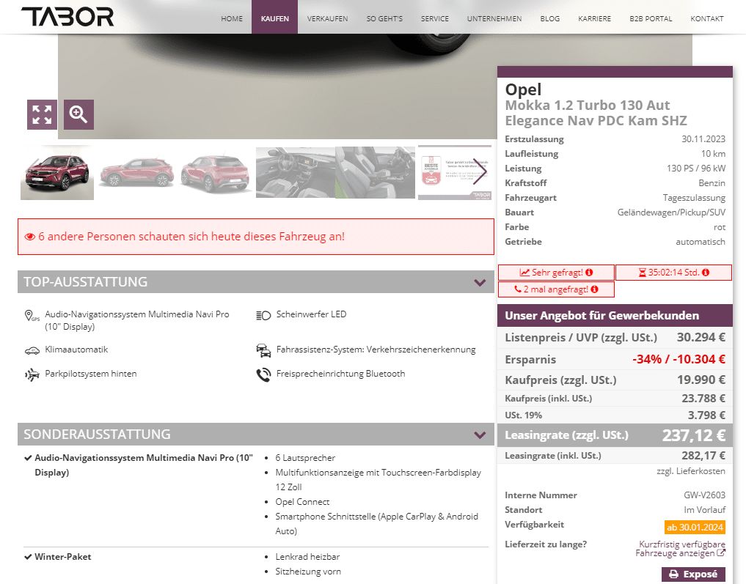
Task: Click the info icon beside the countdown timer
Action: point(706,273)
